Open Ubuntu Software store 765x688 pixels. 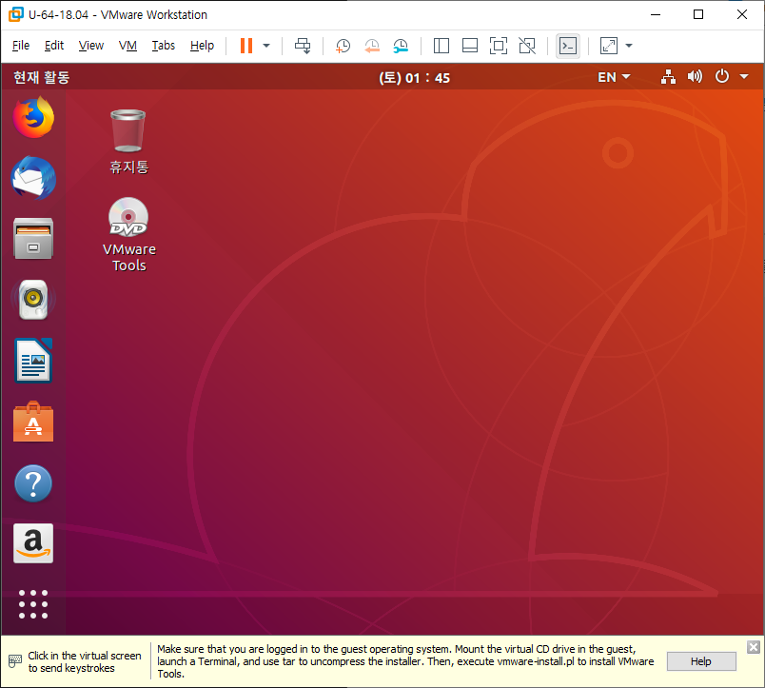33,422
